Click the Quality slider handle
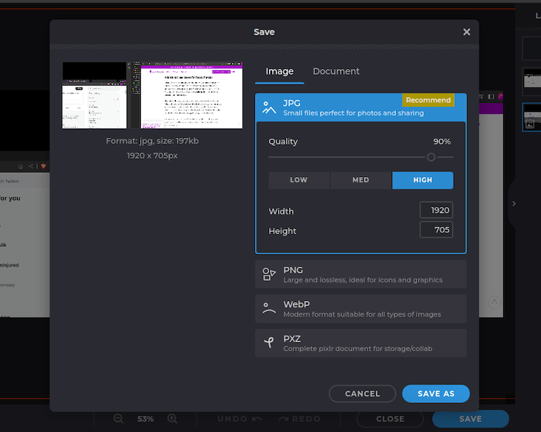 coord(431,157)
